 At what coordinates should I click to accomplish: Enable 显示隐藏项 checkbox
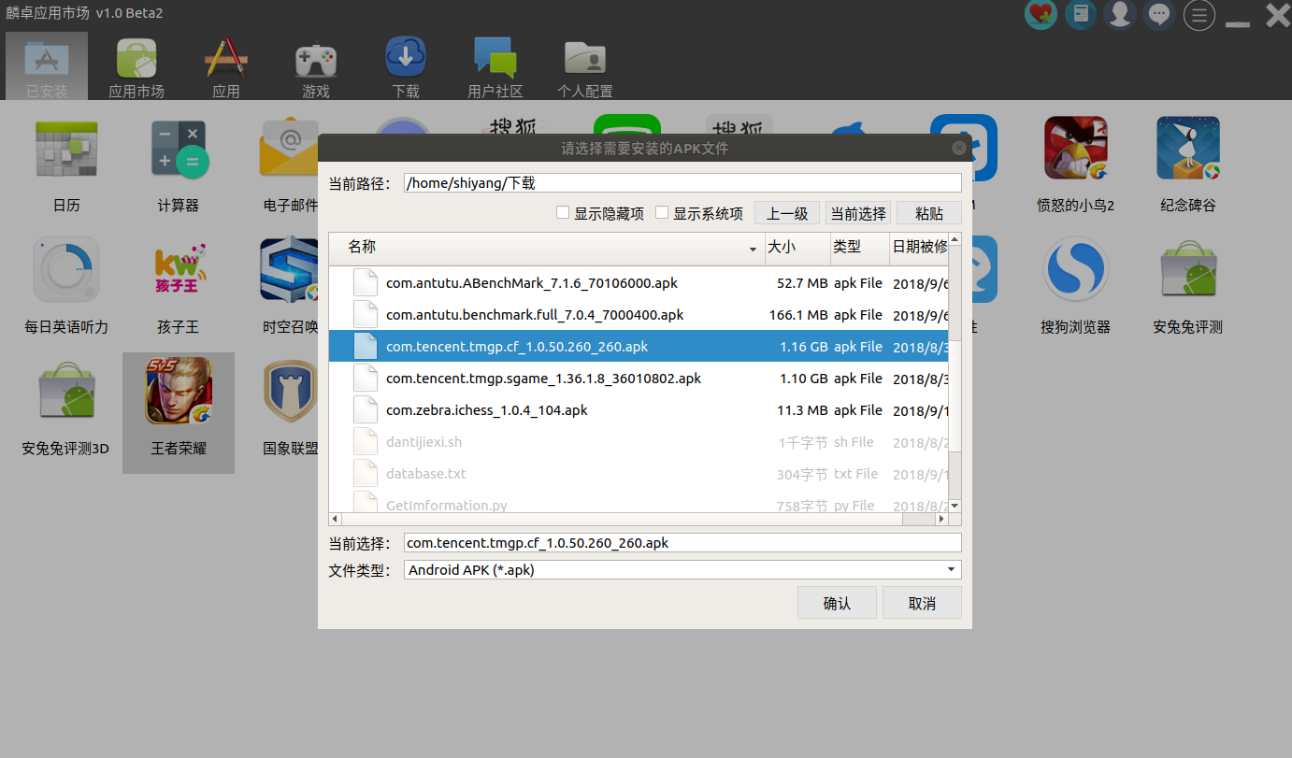click(563, 213)
